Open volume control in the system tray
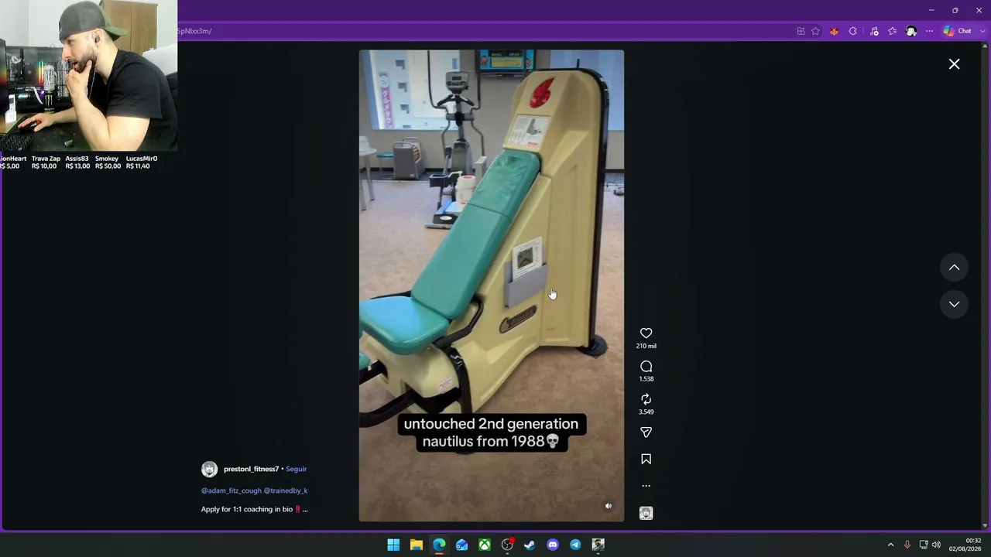 coord(936,545)
